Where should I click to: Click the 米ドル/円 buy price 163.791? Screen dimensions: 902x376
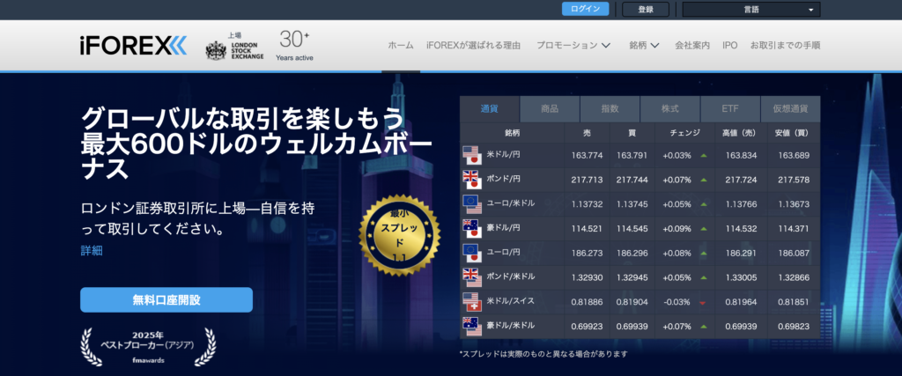632,155
